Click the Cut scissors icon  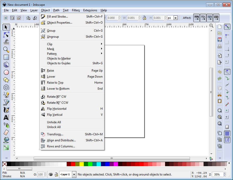click(x=220, y=94)
